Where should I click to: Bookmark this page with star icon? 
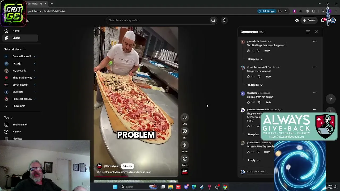286,11
